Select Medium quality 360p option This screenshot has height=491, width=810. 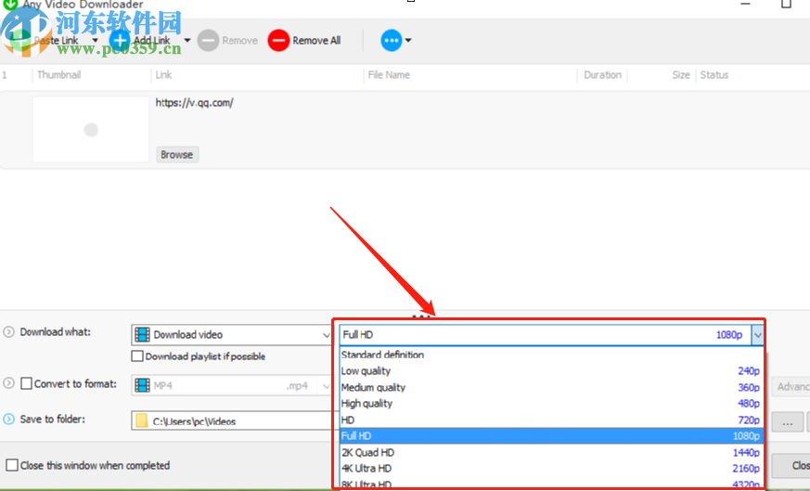pos(551,387)
